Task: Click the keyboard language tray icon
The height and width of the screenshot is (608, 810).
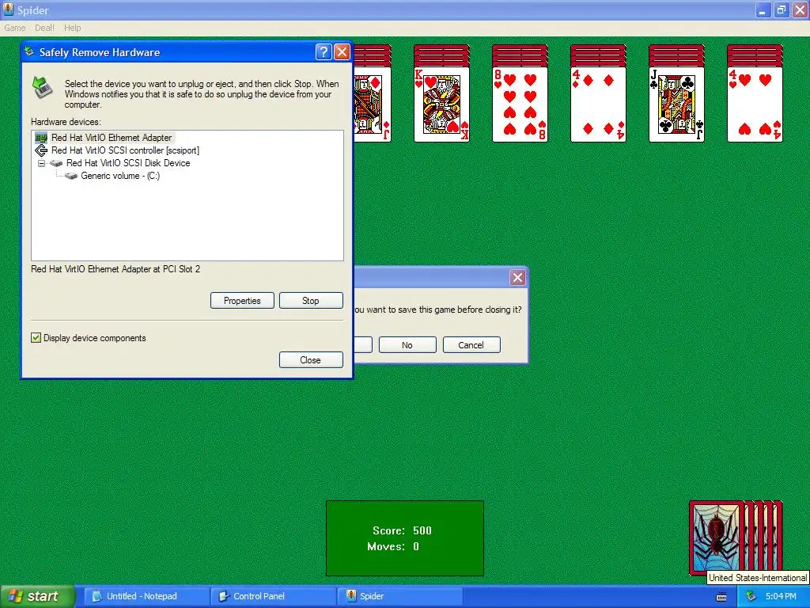Action: tap(721, 597)
